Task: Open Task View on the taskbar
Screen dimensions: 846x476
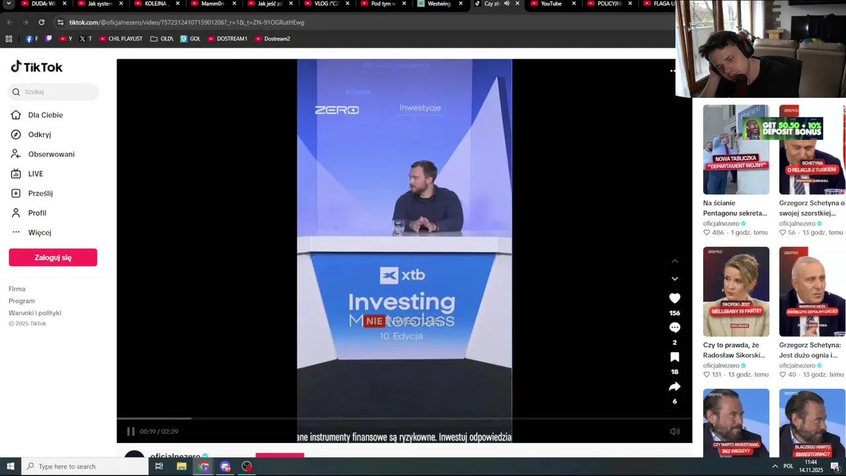Action: point(159,467)
